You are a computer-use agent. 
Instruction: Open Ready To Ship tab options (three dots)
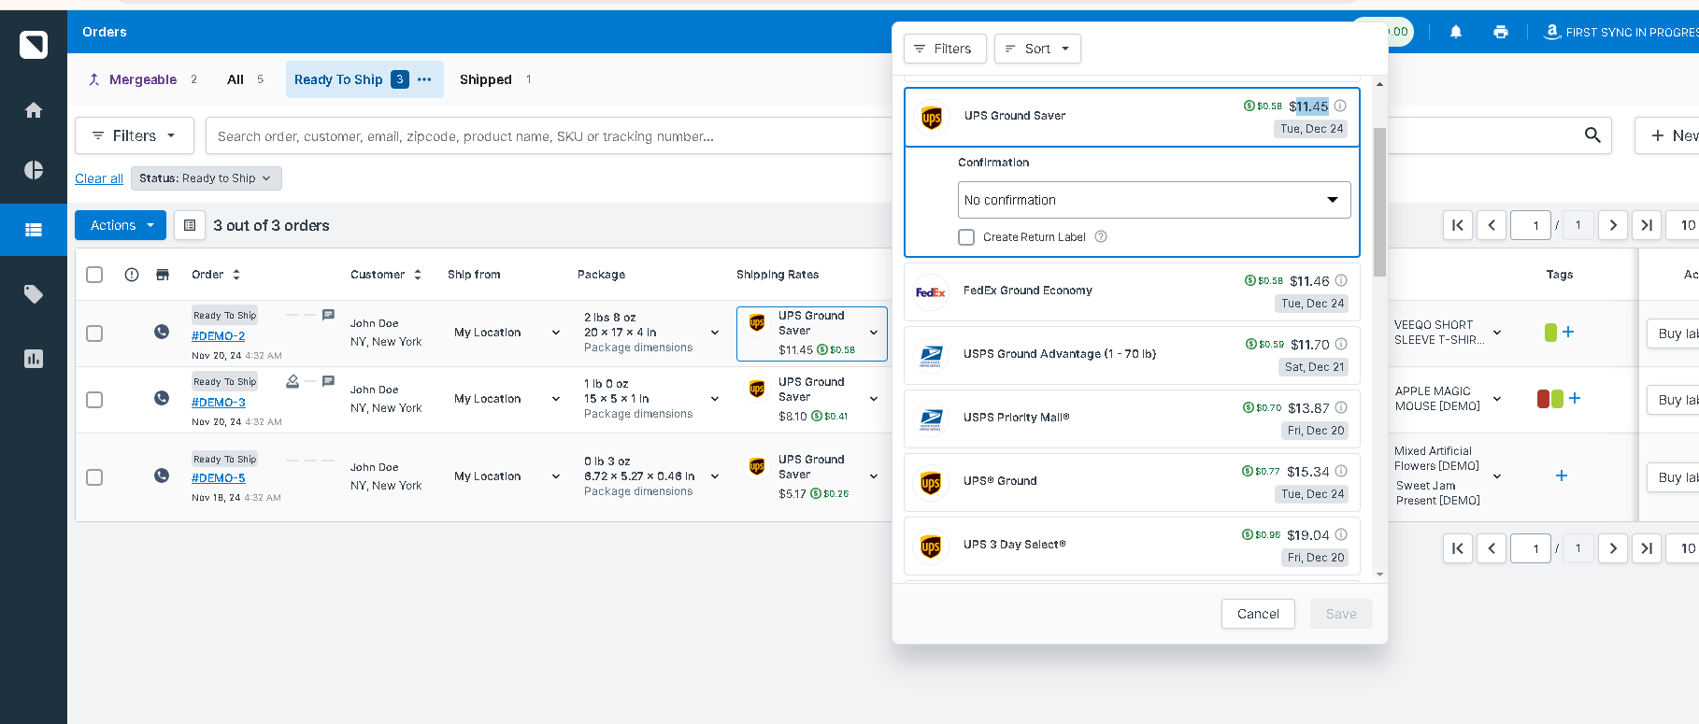[x=424, y=79]
